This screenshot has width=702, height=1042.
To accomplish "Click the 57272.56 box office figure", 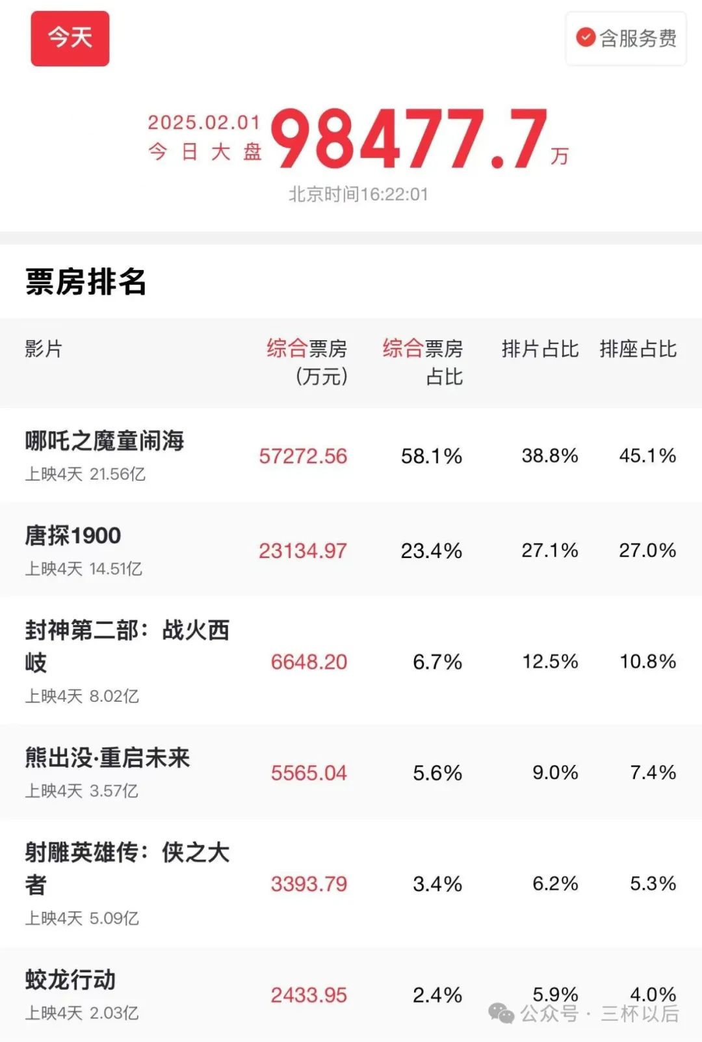I will [x=303, y=456].
